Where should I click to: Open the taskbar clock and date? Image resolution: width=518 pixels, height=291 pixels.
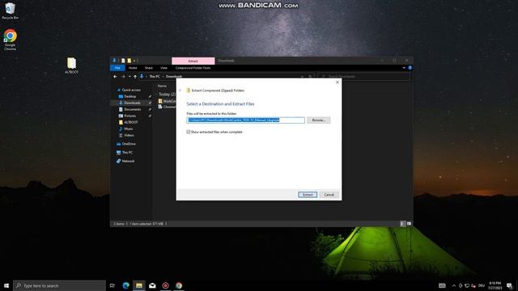point(495,285)
